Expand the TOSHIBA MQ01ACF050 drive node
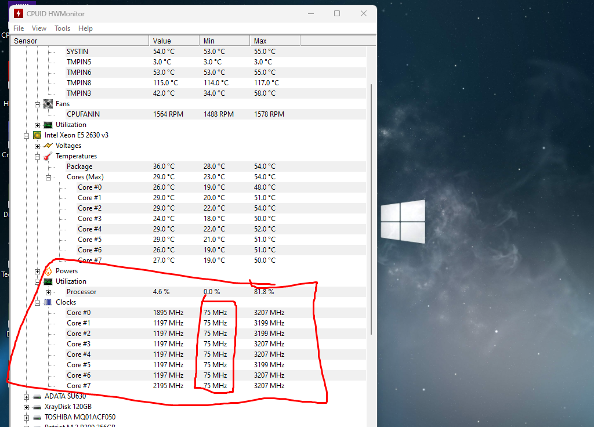 tap(26, 418)
